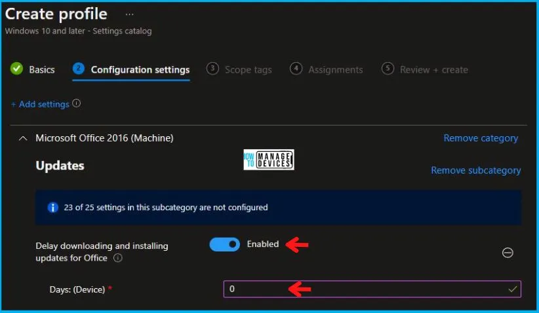The image size is (539, 313).
Task: Click the + Add settings link
Action: [x=40, y=104]
